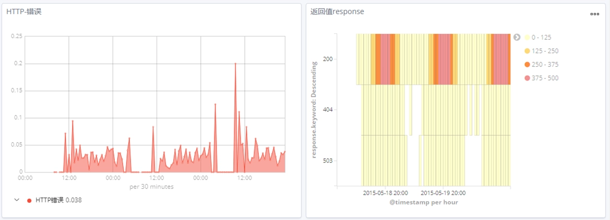
Task: Click the "HTTP错误 0.038" legend entry text
Action: click(x=58, y=200)
